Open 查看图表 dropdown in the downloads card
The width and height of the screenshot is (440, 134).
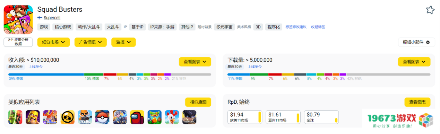414,62
